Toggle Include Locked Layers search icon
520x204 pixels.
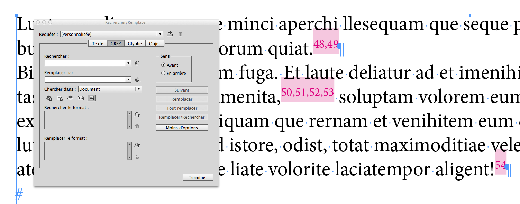coord(49,98)
